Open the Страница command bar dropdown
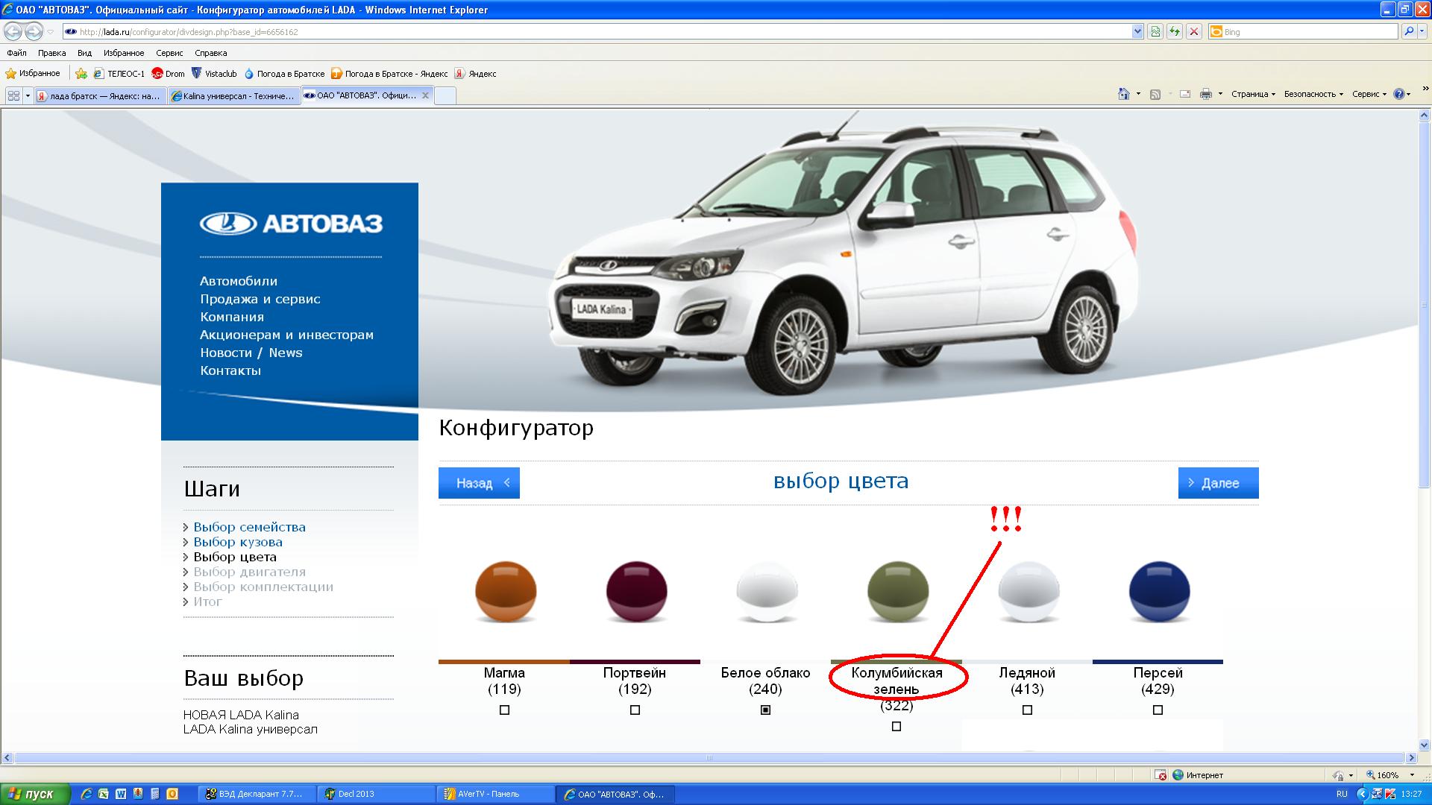 pos(1253,94)
